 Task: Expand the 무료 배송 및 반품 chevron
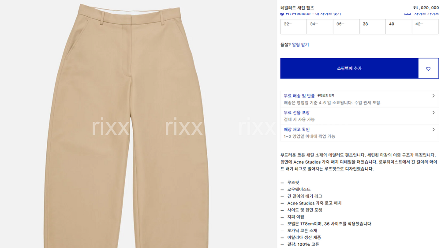pyautogui.click(x=434, y=96)
